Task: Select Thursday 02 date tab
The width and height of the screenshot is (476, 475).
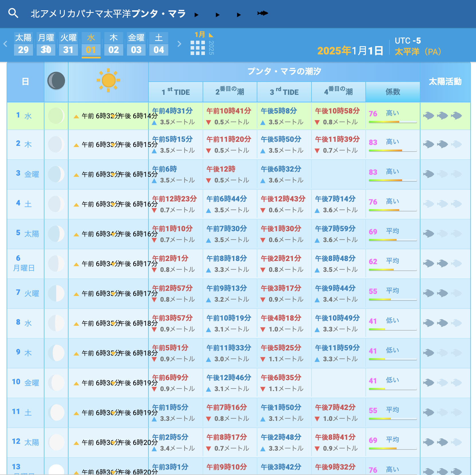Action: point(113,44)
